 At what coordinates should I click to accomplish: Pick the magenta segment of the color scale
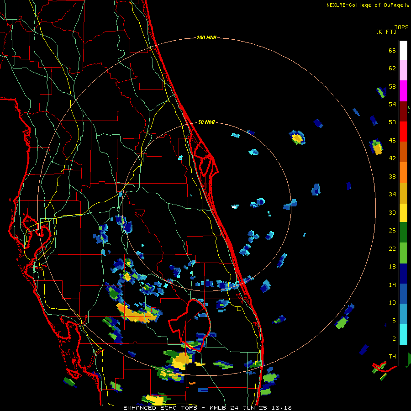(x=403, y=91)
